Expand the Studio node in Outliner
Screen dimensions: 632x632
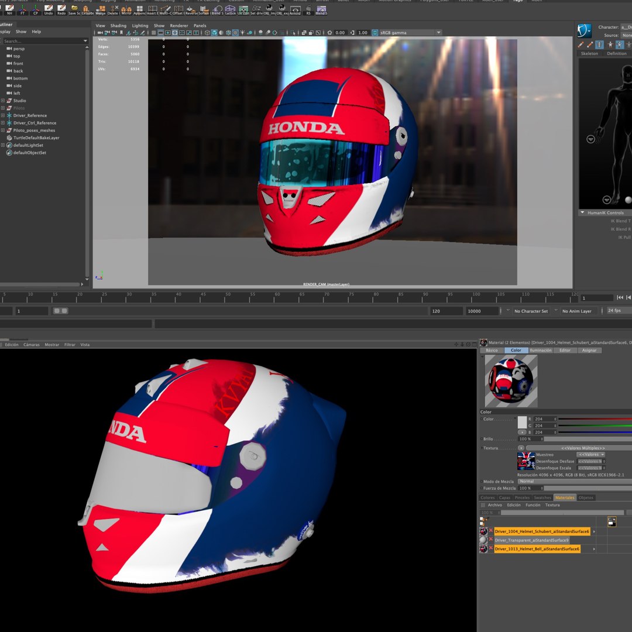tap(3, 101)
